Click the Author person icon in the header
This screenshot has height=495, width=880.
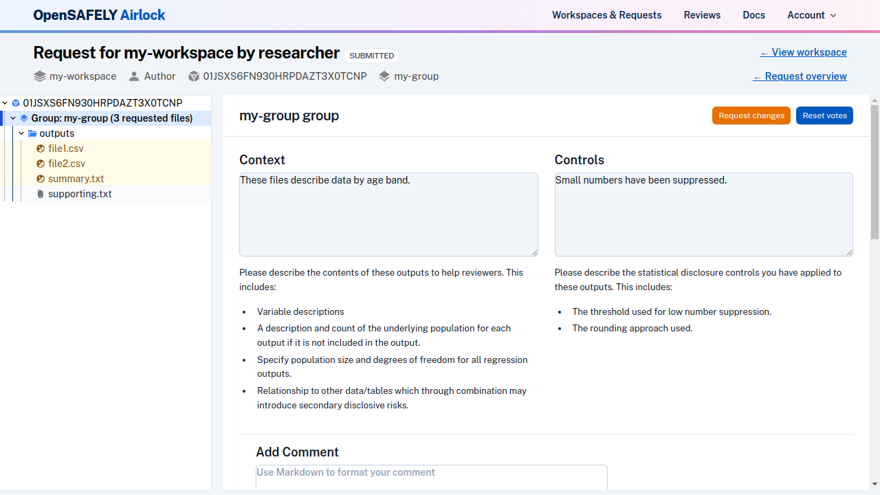tap(135, 76)
